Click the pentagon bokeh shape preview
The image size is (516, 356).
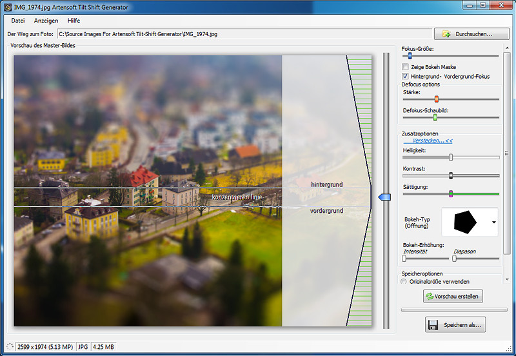(465, 221)
